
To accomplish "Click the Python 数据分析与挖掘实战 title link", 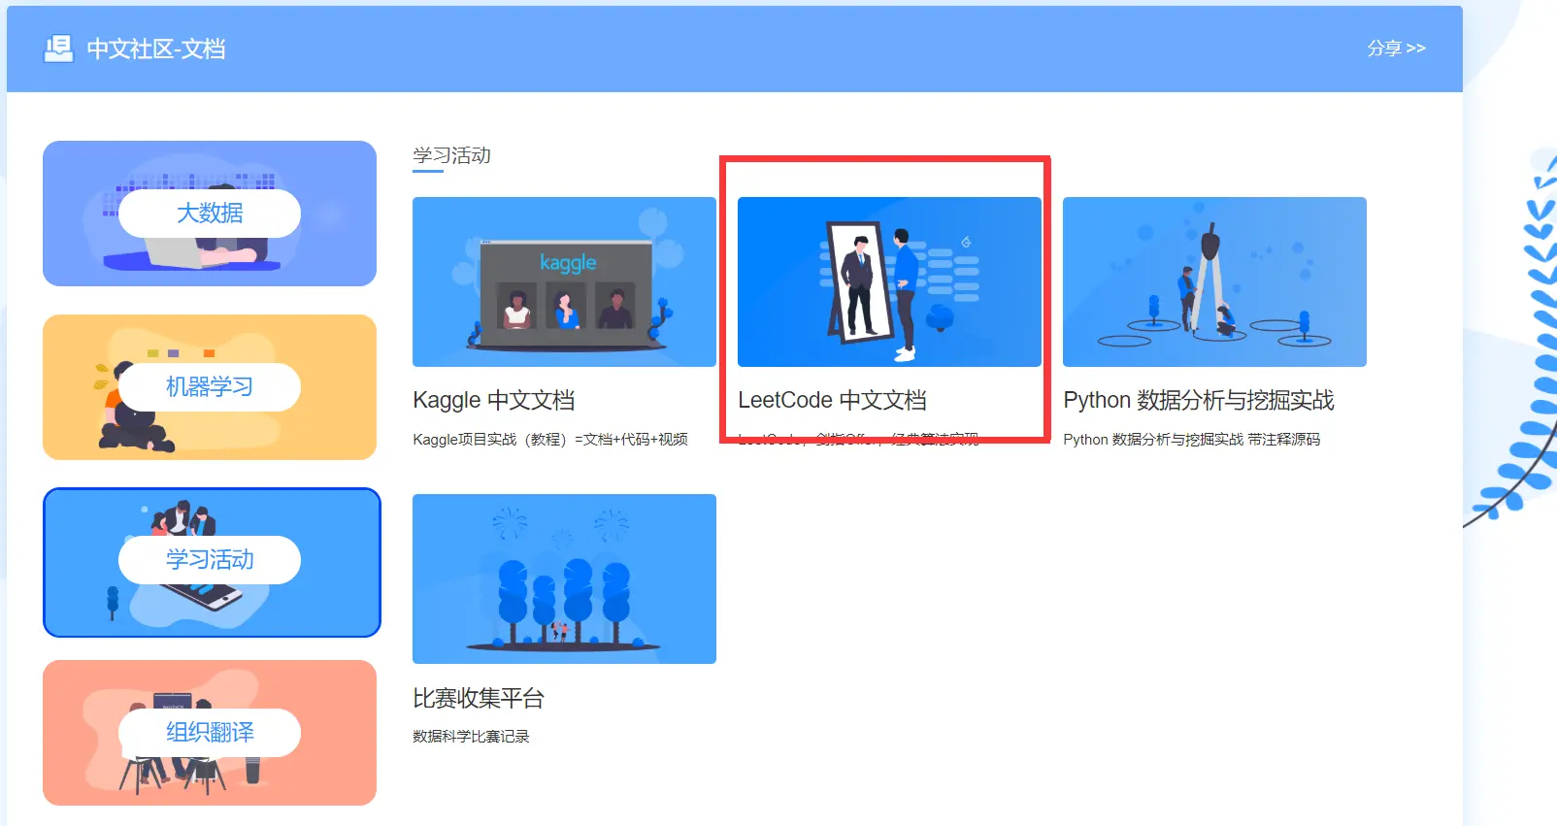I will [x=1199, y=400].
